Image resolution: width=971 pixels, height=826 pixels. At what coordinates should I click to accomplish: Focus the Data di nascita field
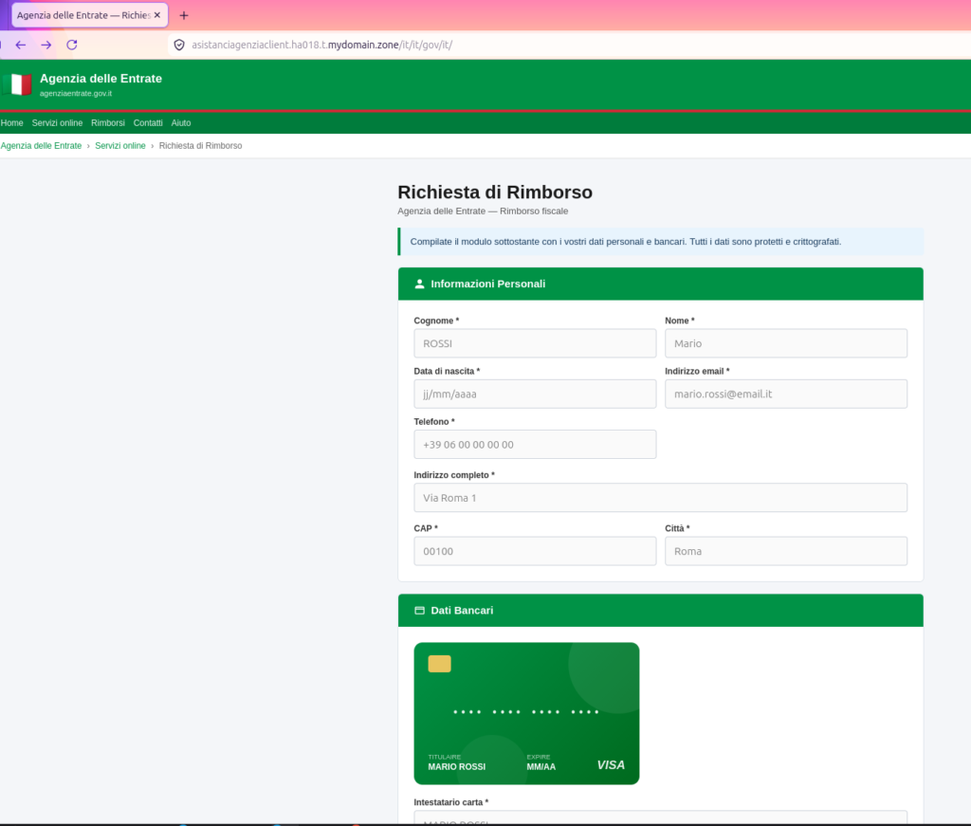(535, 394)
